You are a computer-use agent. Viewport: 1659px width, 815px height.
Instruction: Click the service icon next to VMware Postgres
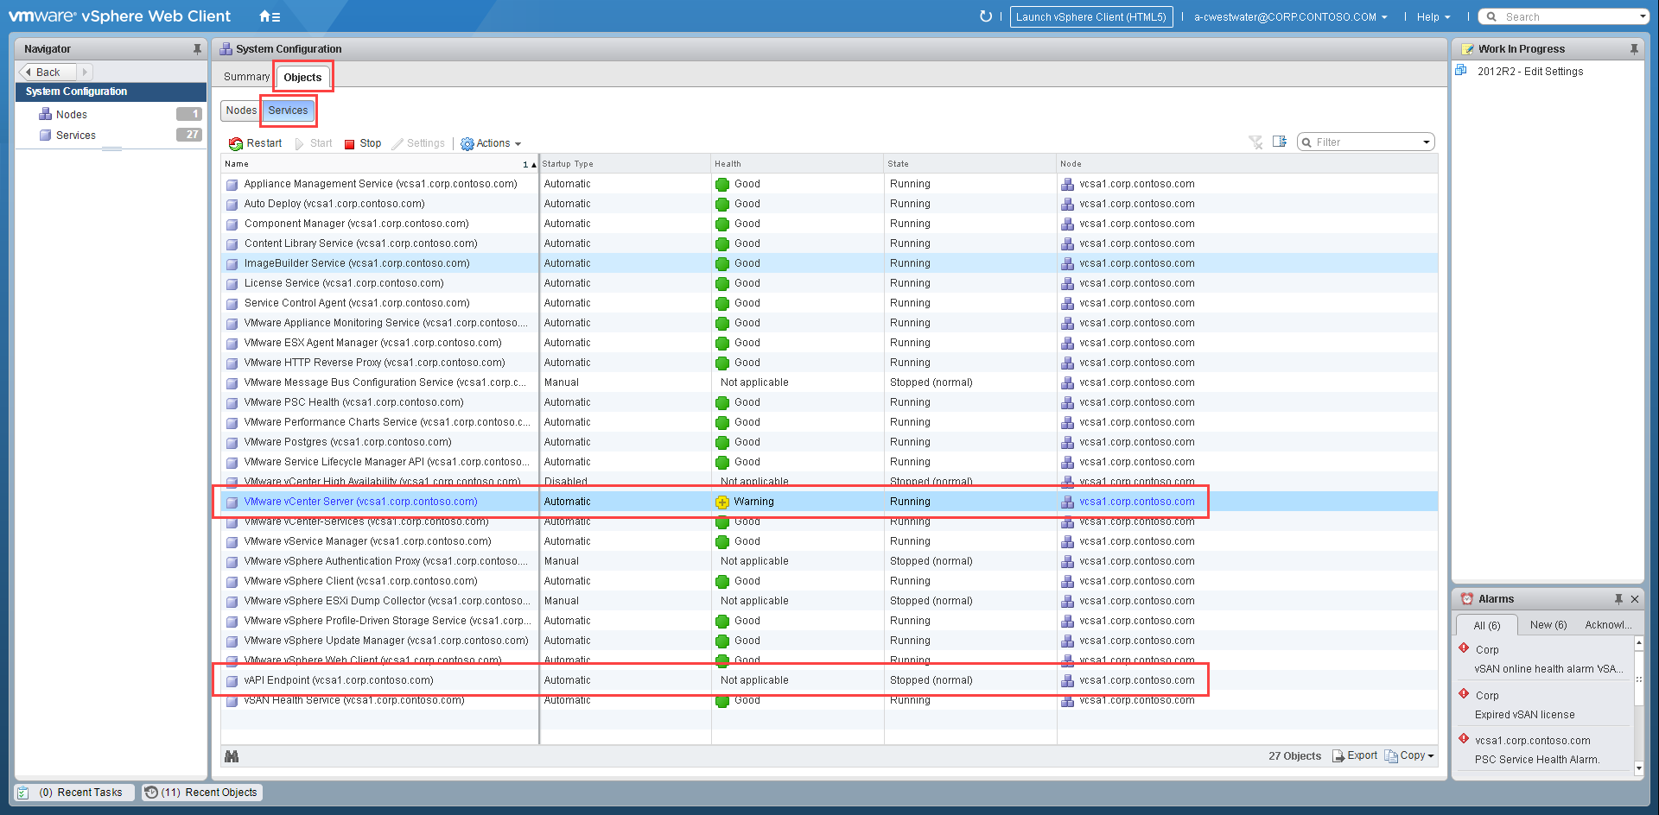(232, 443)
